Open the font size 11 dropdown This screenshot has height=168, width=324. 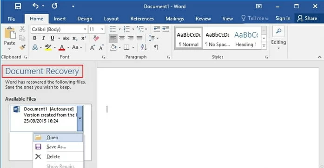tap(102, 29)
